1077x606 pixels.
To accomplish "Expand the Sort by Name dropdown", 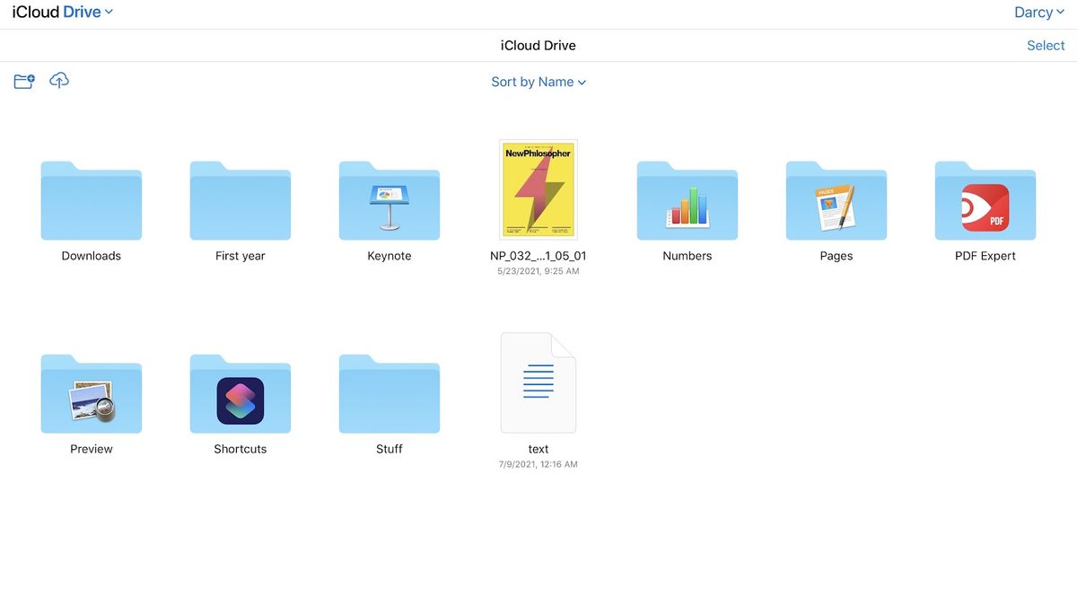I will [538, 81].
